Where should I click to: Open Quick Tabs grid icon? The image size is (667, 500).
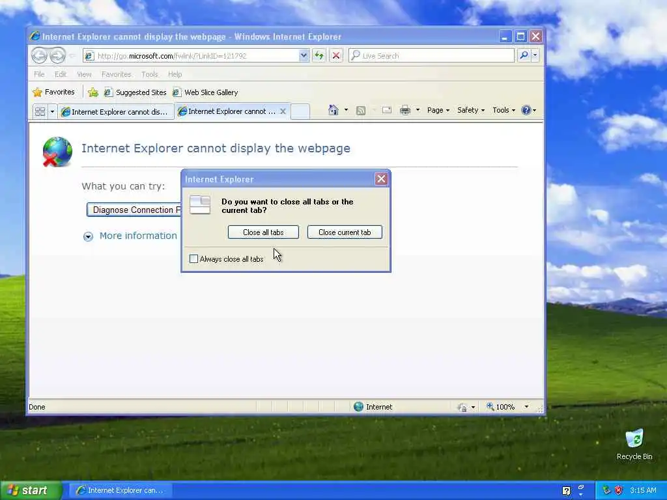[40, 111]
